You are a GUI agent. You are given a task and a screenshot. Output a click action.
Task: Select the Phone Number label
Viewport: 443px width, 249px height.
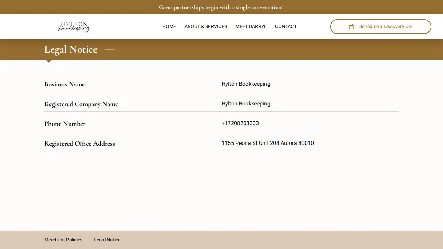tap(65, 124)
